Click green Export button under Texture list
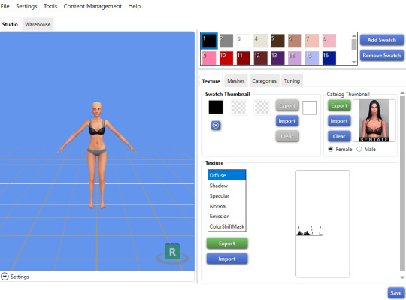This screenshot has height=300, width=406. [227, 244]
